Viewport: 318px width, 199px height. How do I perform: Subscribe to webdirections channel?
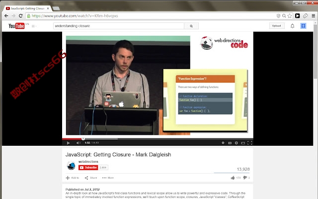[x=88, y=168]
